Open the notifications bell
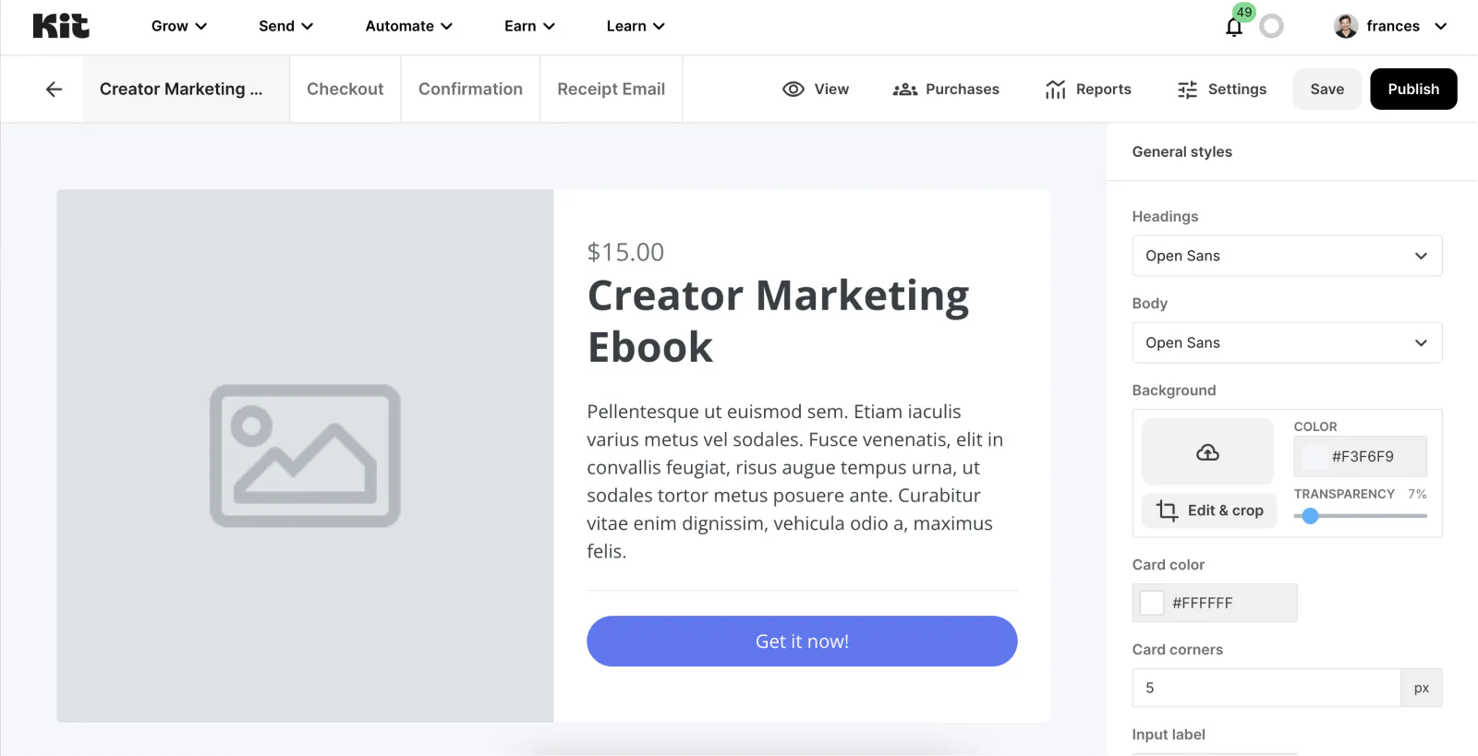Viewport: 1478px width, 756px height. click(x=1234, y=27)
